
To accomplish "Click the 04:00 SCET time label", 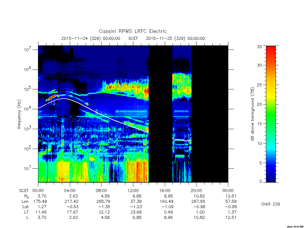I will 70,191.
